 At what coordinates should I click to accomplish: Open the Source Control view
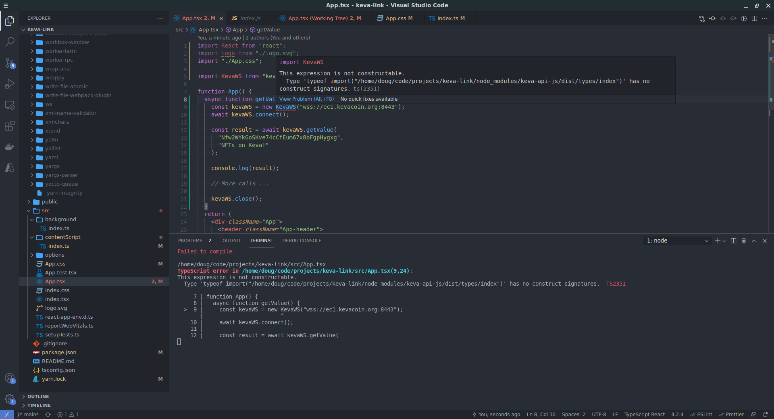(x=10, y=63)
